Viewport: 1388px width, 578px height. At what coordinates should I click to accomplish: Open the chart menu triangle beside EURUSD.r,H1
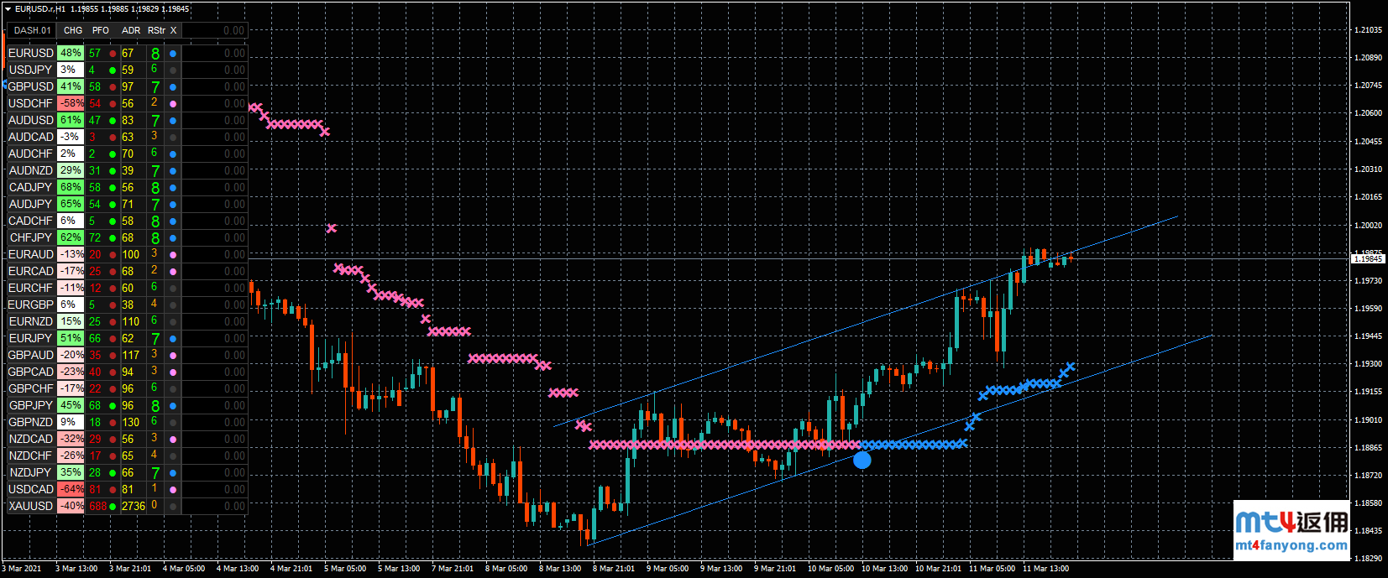coord(8,9)
